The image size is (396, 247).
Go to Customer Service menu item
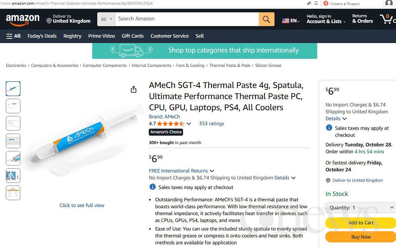click(170, 36)
